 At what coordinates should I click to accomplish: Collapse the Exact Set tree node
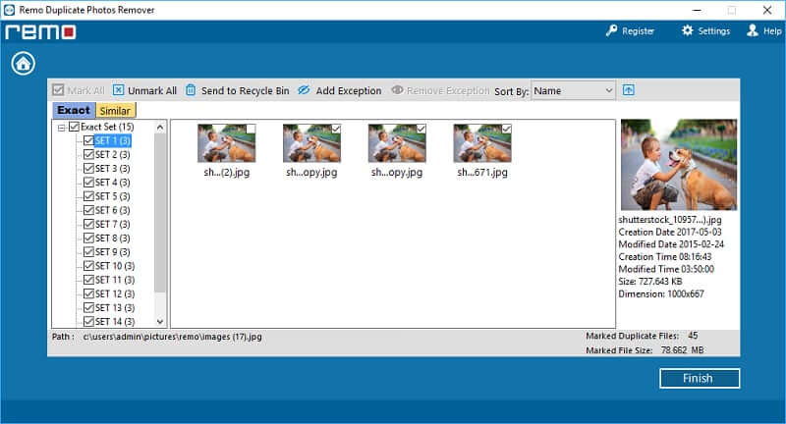point(61,128)
